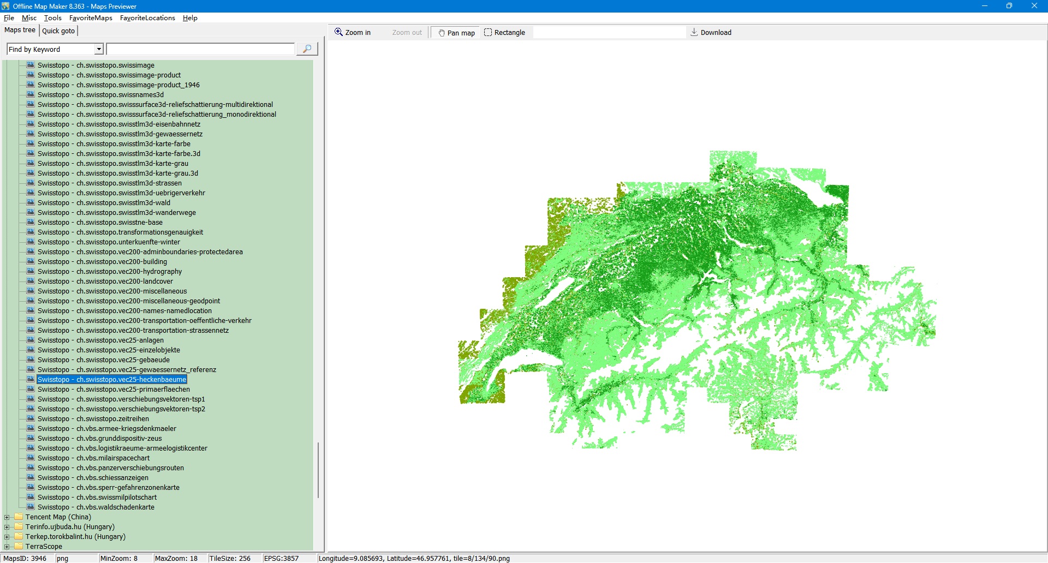Select the swissimage-product_1946 map entry
Image resolution: width=1048 pixels, height=563 pixels.
(118, 85)
